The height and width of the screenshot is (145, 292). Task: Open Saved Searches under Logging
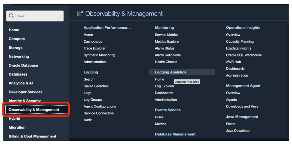tap(96, 86)
